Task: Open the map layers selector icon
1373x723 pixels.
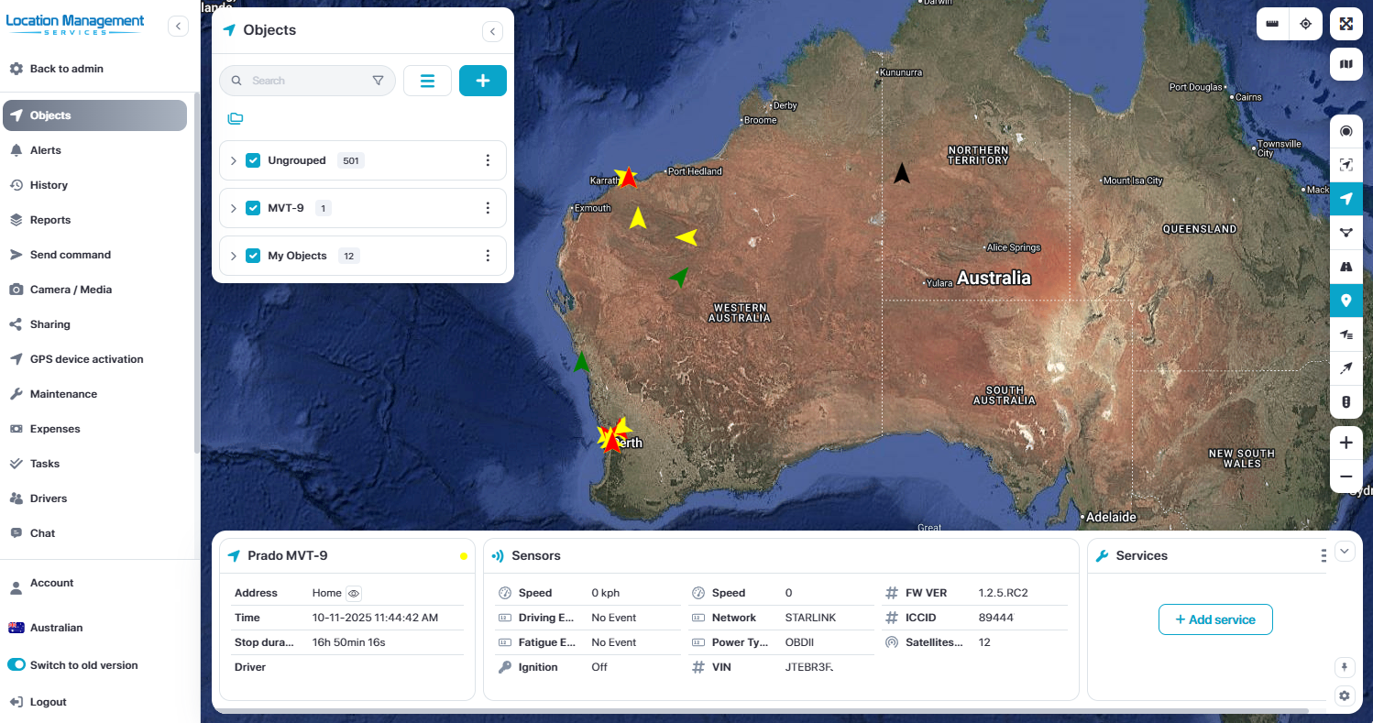Action: [1346, 64]
